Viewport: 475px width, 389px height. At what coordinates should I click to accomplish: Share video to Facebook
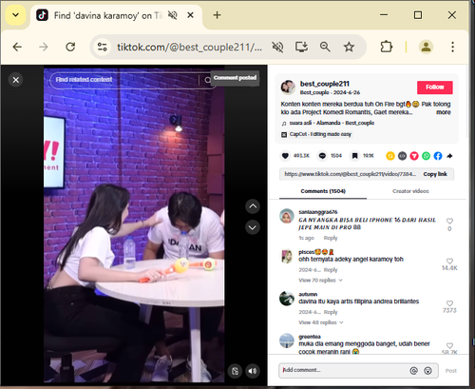[438, 156]
